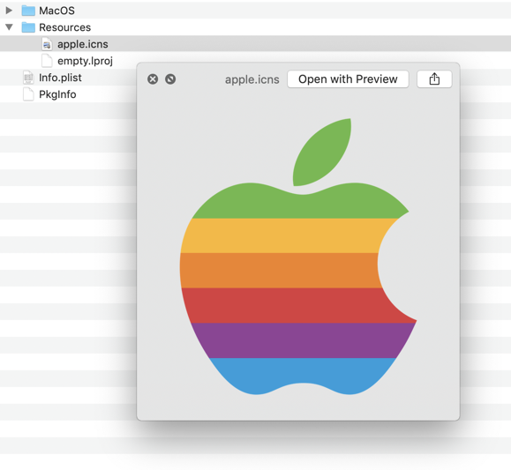Image resolution: width=511 pixels, height=470 pixels.
Task: Select the Resources folder icon
Action: (28, 27)
